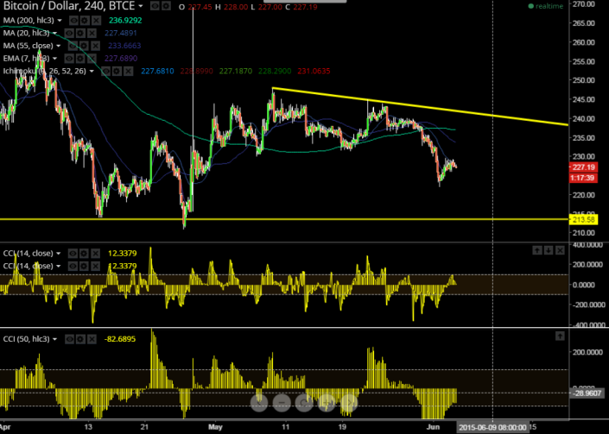Click the EMA 7 value 227.6890

pyautogui.click(x=121, y=59)
